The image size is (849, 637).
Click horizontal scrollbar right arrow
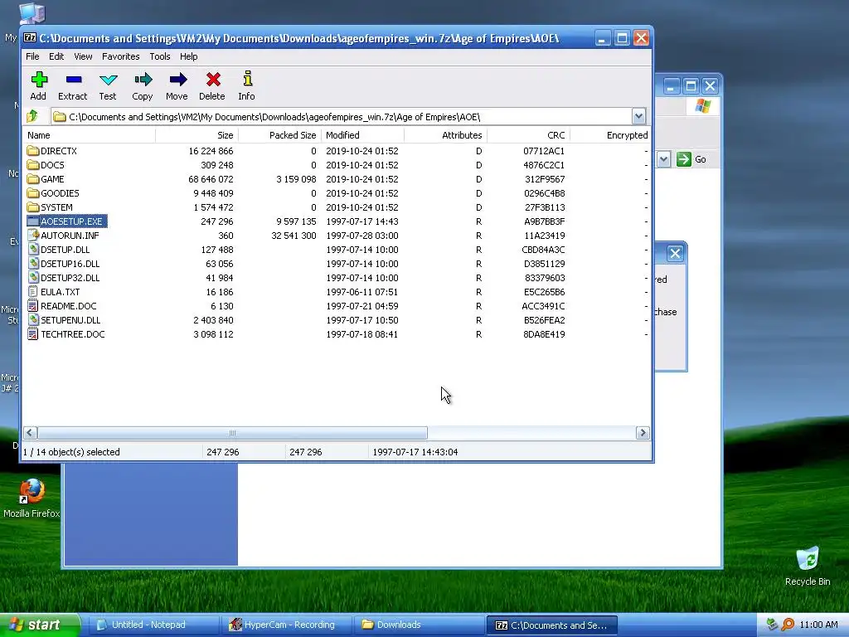(643, 433)
